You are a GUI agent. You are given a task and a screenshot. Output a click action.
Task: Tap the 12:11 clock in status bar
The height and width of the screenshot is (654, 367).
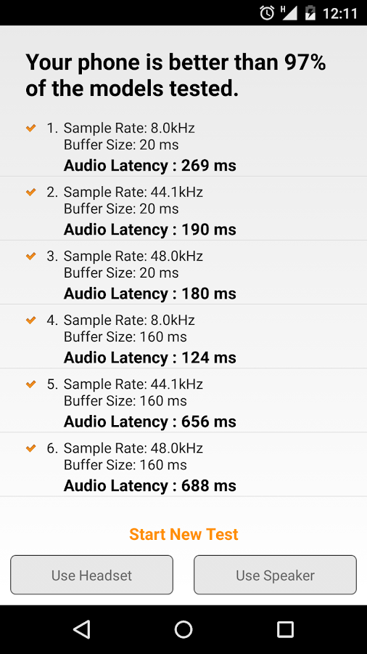[x=340, y=13]
